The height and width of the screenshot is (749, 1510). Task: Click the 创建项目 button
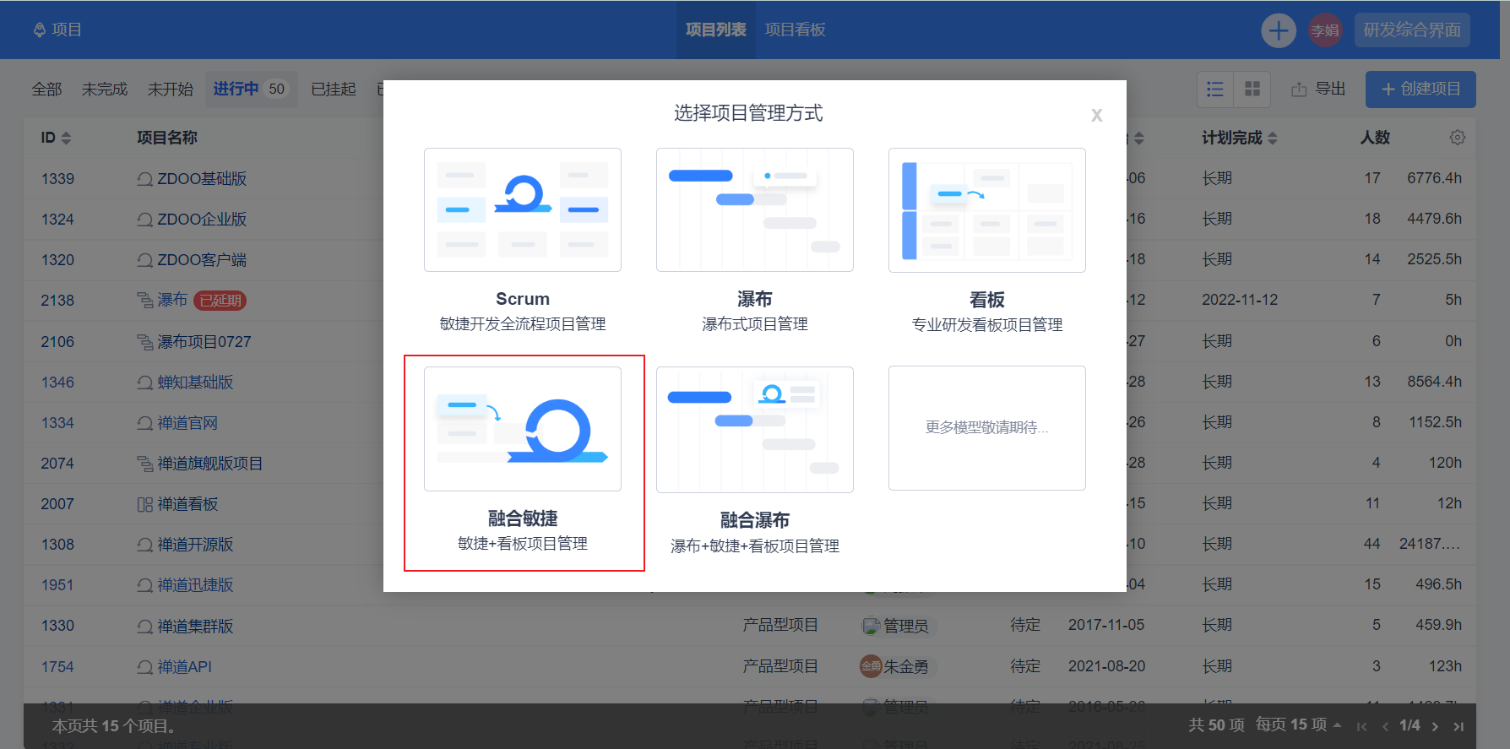pyautogui.click(x=1420, y=89)
